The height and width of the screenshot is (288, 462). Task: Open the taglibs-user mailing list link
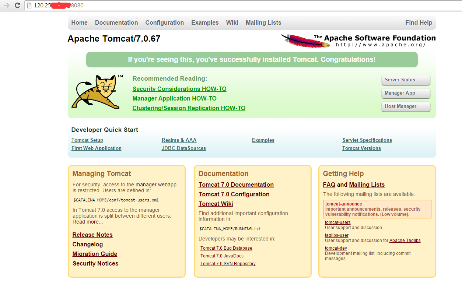tap(337, 235)
